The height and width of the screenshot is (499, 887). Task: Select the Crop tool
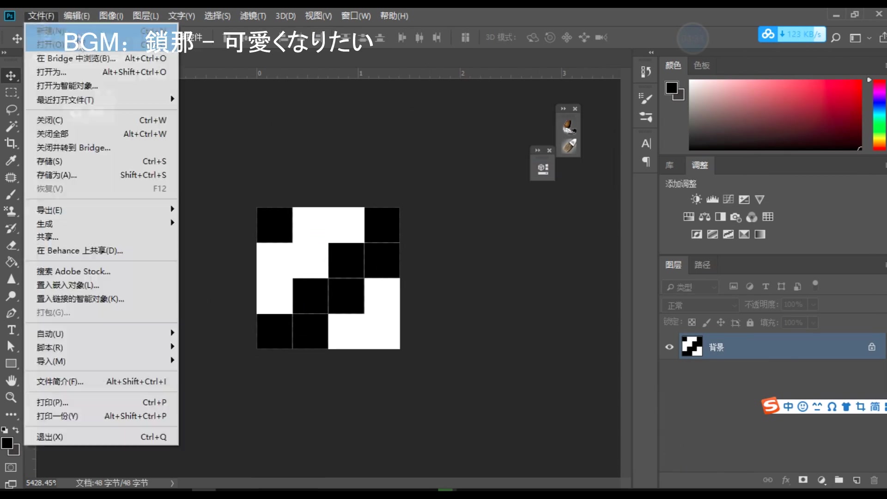(x=11, y=143)
